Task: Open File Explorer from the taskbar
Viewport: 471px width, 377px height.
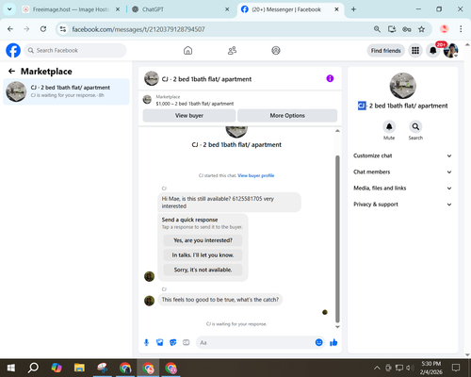Action: point(79,368)
